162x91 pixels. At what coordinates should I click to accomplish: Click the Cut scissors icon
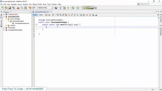(x=18, y=8)
